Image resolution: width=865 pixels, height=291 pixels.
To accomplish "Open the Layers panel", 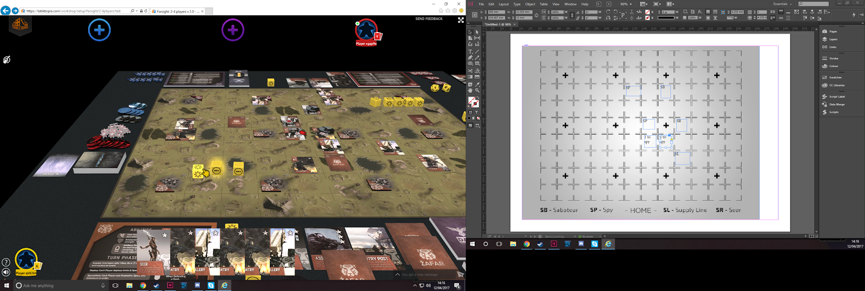I will 830,39.
